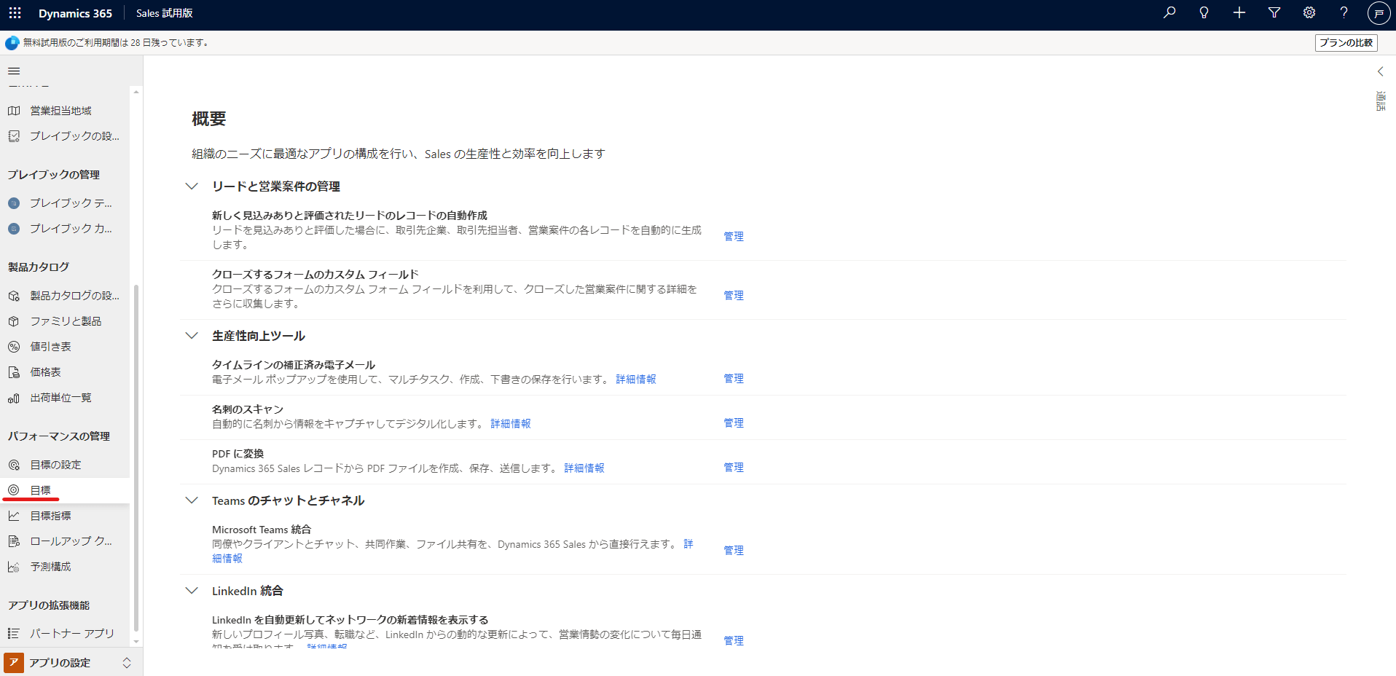
Task: Click the 目標指標 chart icon
Action: pos(14,516)
